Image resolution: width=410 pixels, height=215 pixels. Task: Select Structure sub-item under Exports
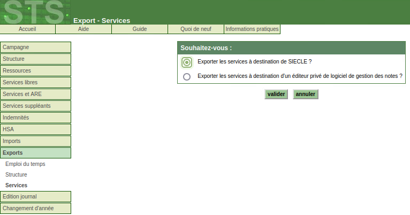click(x=16, y=175)
